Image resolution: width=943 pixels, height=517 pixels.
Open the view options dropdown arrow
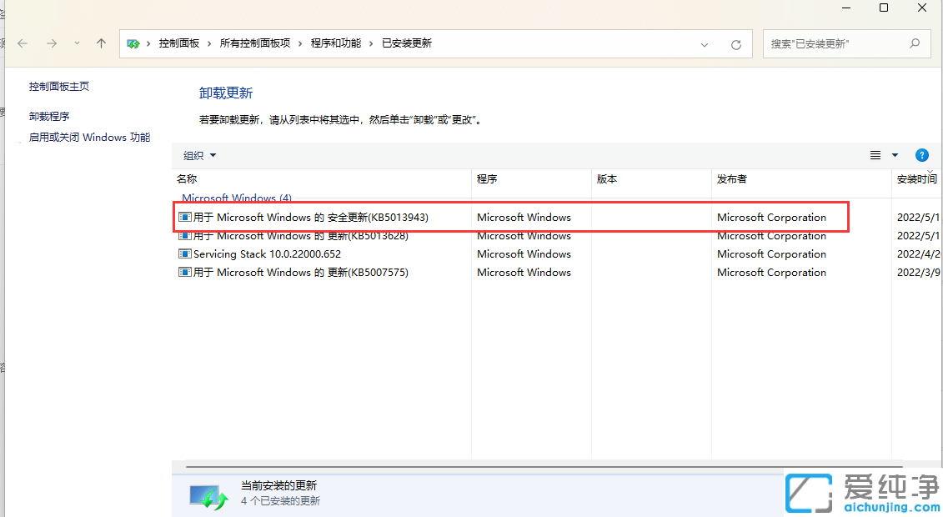[x=895, y=155]
